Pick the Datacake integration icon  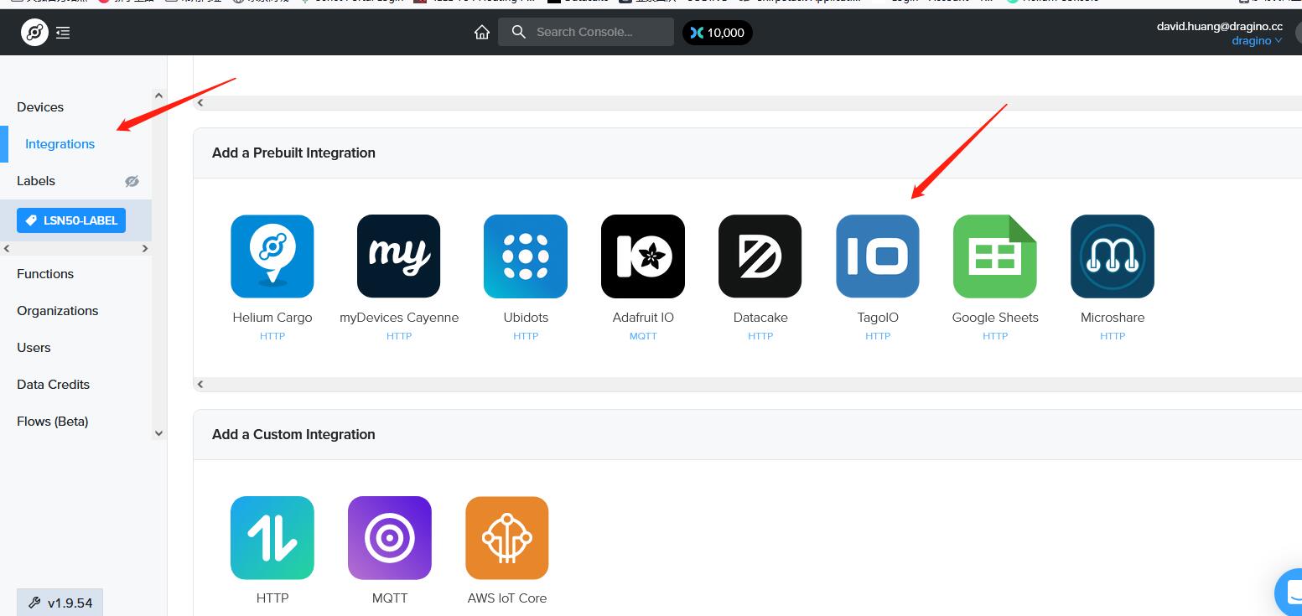click(760, 256)
